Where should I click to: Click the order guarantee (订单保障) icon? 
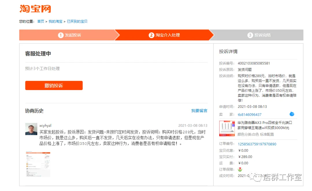point(240,169)
